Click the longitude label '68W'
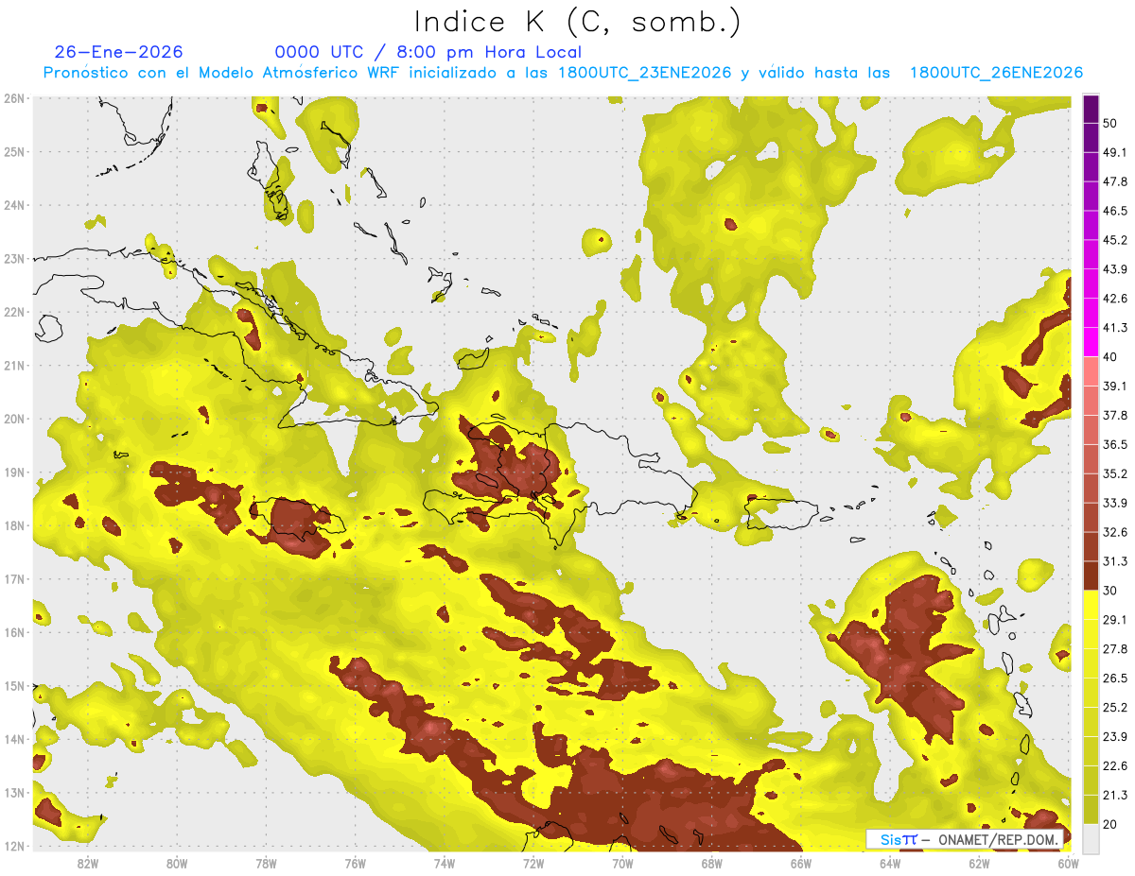 click(712, 863)
